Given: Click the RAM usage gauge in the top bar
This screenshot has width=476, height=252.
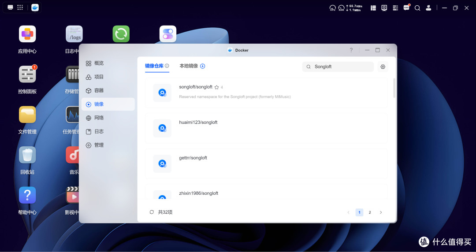Looking at the screenshot, I should 342,8.
